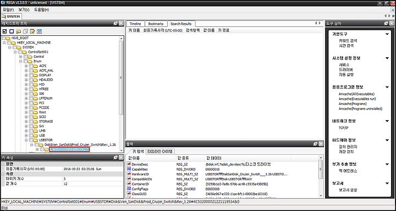Expand the HTREE key node
The width and height of the screenshot is (396, 211).
[x=26, y=89]
